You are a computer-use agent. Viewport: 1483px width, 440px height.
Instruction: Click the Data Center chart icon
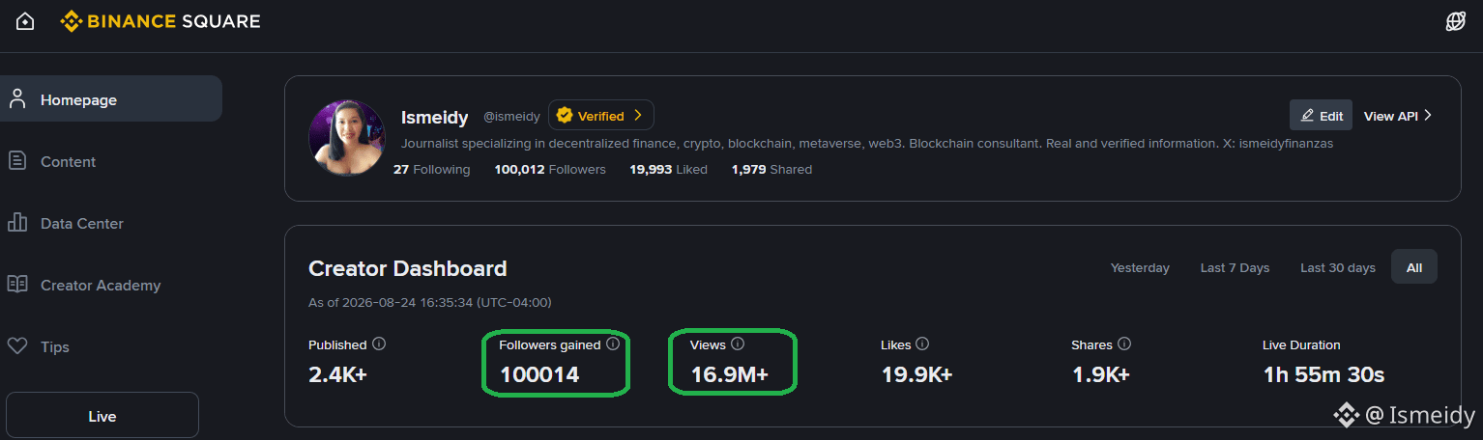click(x=16, y=223)
